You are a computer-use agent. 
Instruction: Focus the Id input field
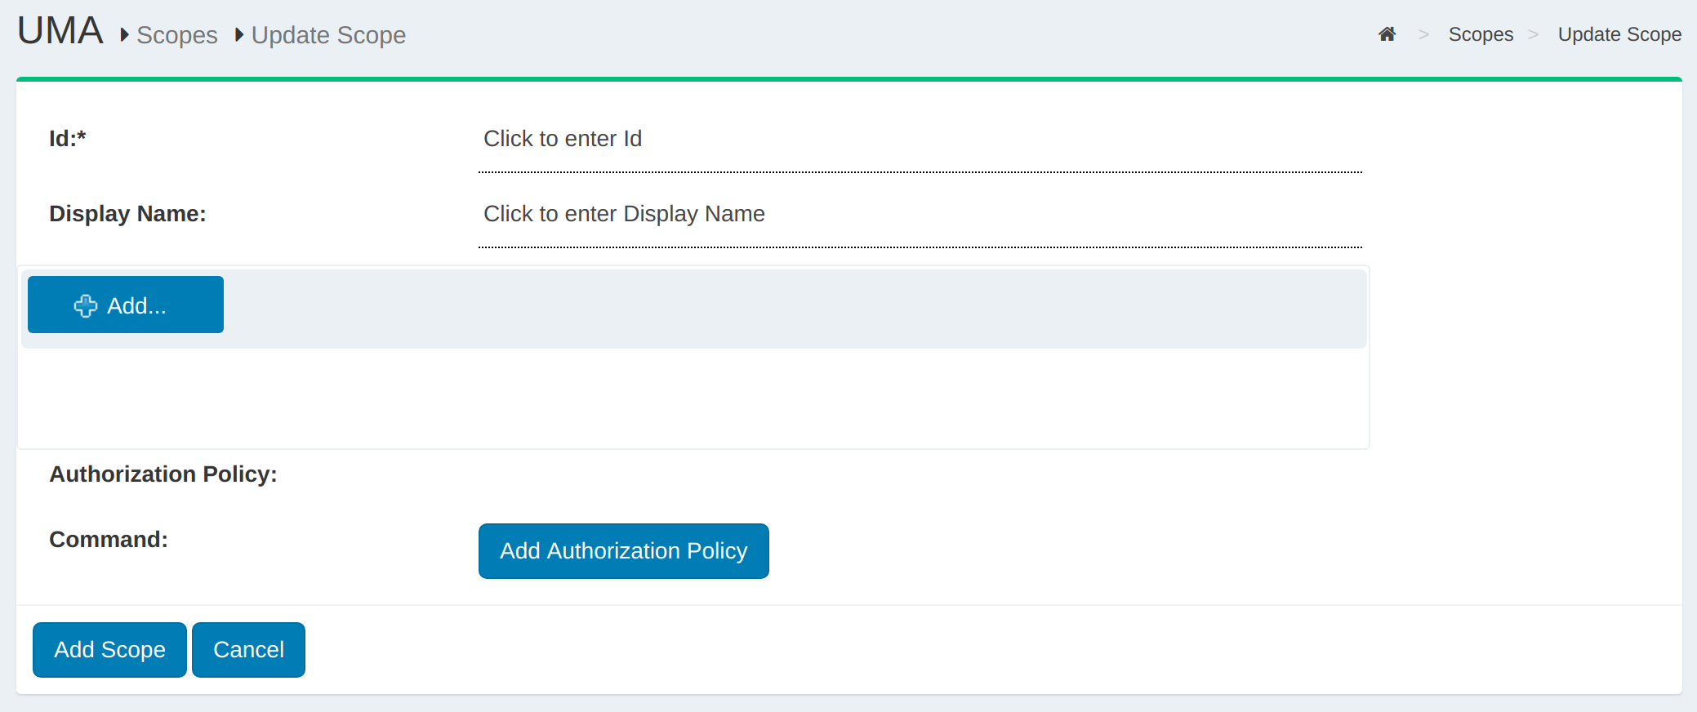pos(920,140)
